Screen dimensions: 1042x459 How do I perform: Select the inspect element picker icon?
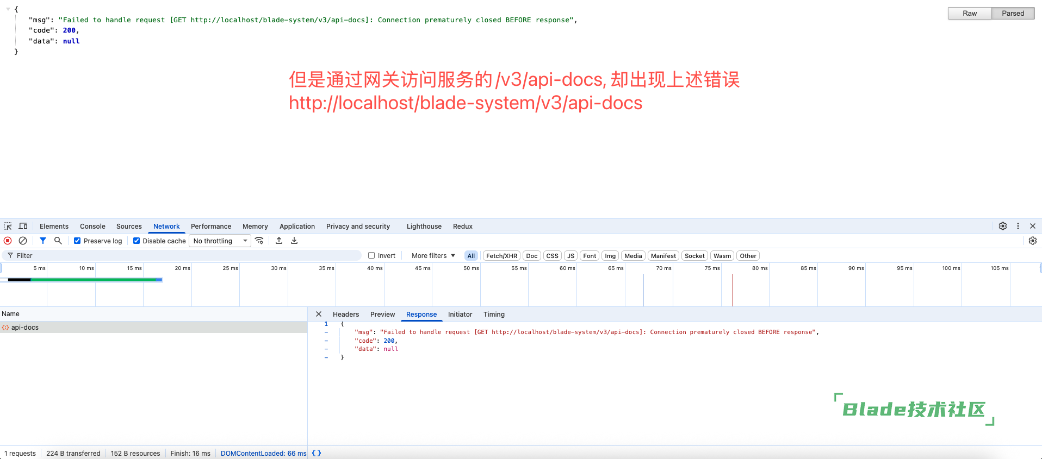(x=8, y=226)
